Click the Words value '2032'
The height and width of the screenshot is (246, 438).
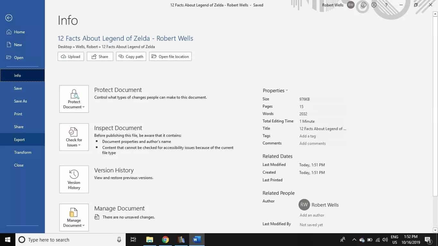pyautogui.click(x=303, y=114)
